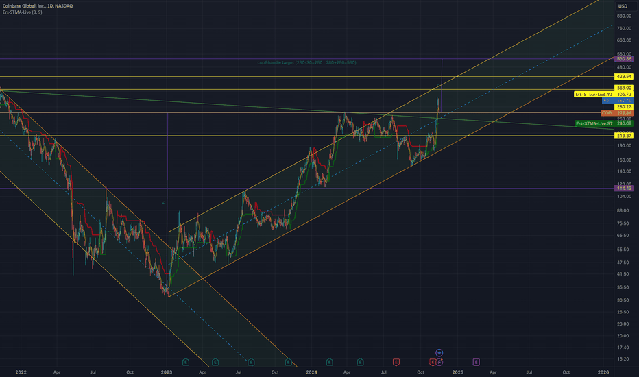
Task: Open the purple upcoming earnings marker in 2025
Action: [476, 362]
